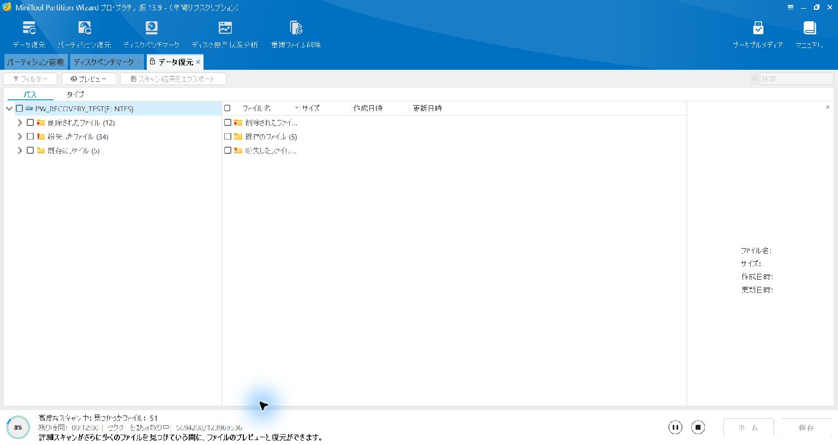Open ディスク使用状況分析 tool
The height and width of the screenshot is (445, 838).
pos(225,34)
